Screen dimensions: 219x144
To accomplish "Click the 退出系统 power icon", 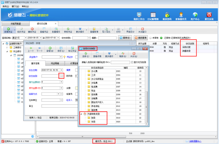I will coord(209,15).
